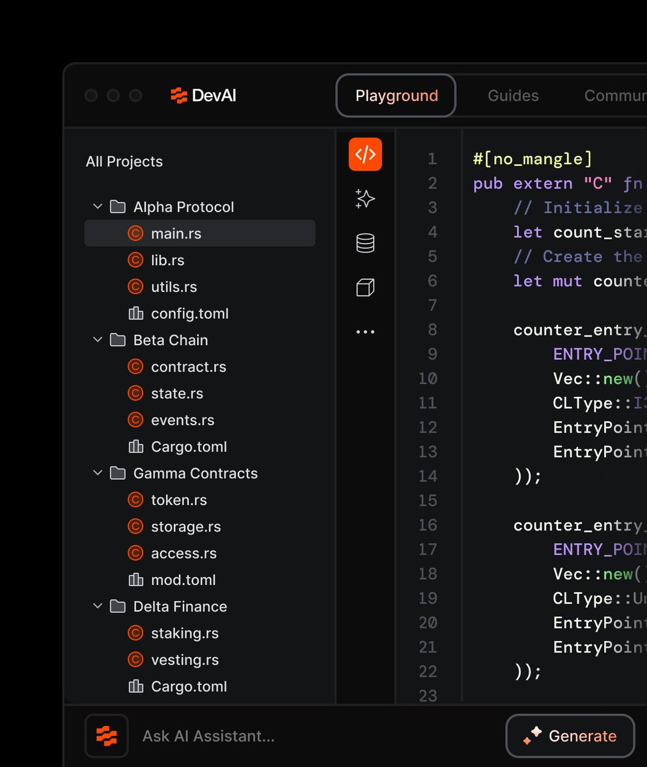Screen dimensions: 647x767
Task: Click the events.rs Rust file icon
Action: point(136,420)
